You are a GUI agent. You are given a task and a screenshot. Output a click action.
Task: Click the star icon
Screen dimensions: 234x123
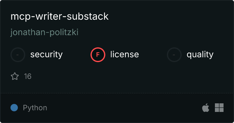[x=15, y=76]
